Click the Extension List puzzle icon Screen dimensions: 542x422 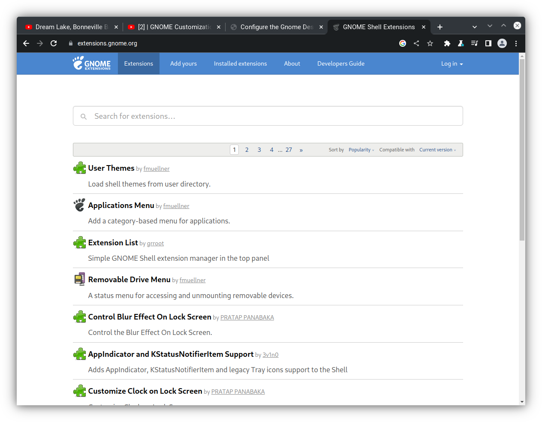pyautogui.click(x=80, y=243)
